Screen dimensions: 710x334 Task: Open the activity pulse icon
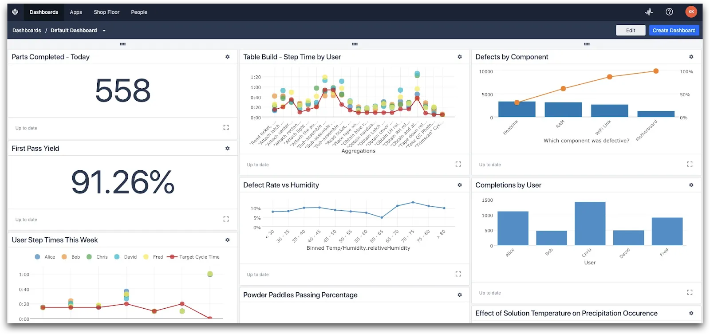pos(649,12)
